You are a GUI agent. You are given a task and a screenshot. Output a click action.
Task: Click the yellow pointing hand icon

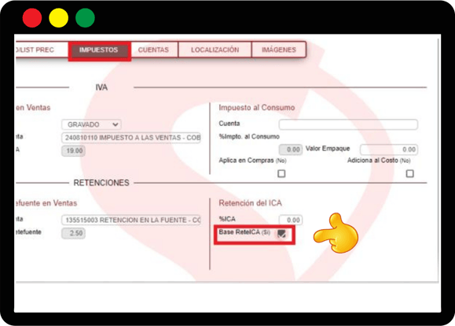336,233
